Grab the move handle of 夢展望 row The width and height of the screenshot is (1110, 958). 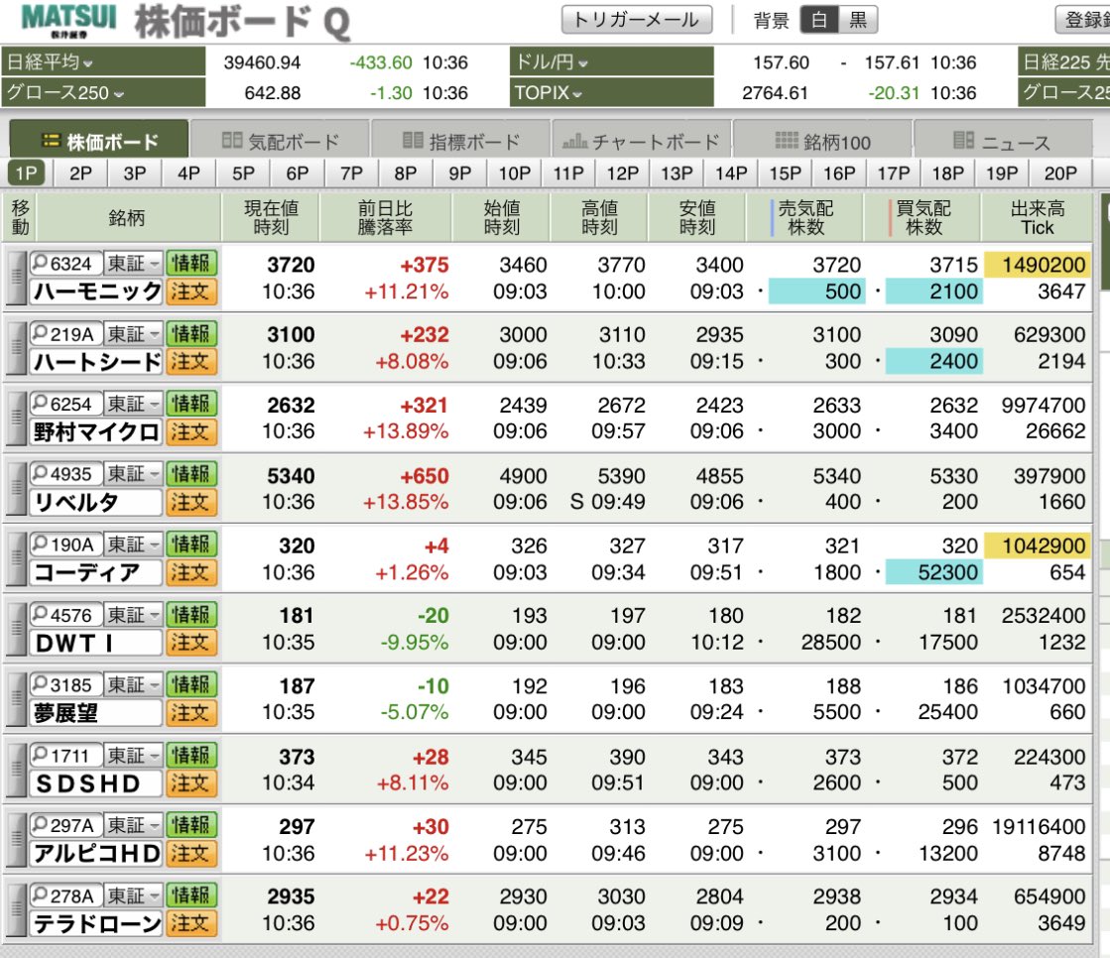click(x=16, y=698)
